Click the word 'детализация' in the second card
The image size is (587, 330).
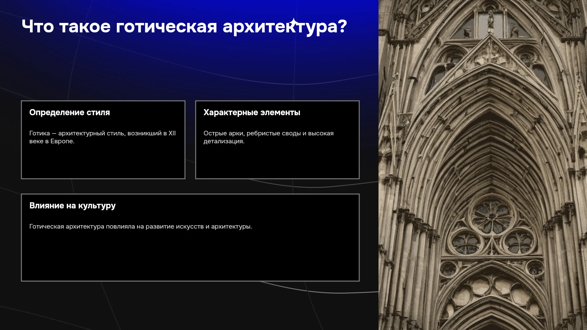click(223, 141)
